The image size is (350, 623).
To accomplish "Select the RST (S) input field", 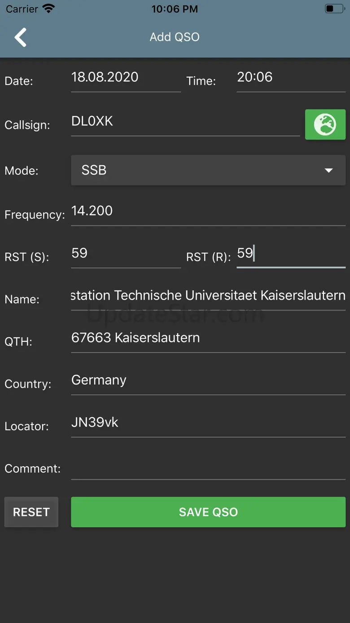I will (x=126, y=254).
